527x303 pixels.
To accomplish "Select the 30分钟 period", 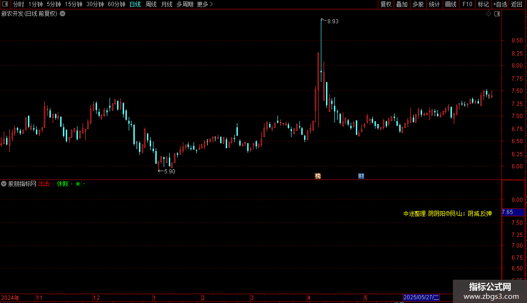I will 95,4.
